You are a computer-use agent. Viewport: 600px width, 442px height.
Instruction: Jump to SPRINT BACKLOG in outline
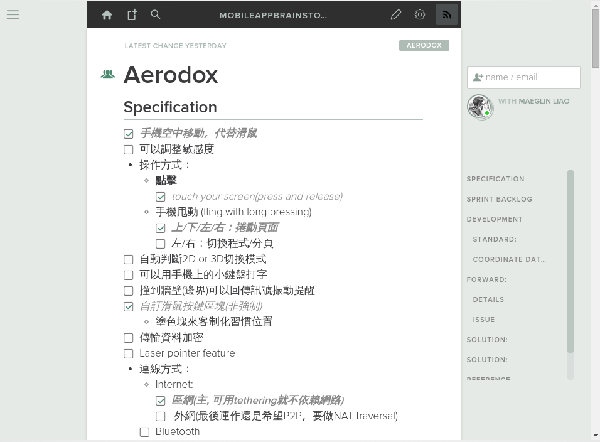click(499, 199)
